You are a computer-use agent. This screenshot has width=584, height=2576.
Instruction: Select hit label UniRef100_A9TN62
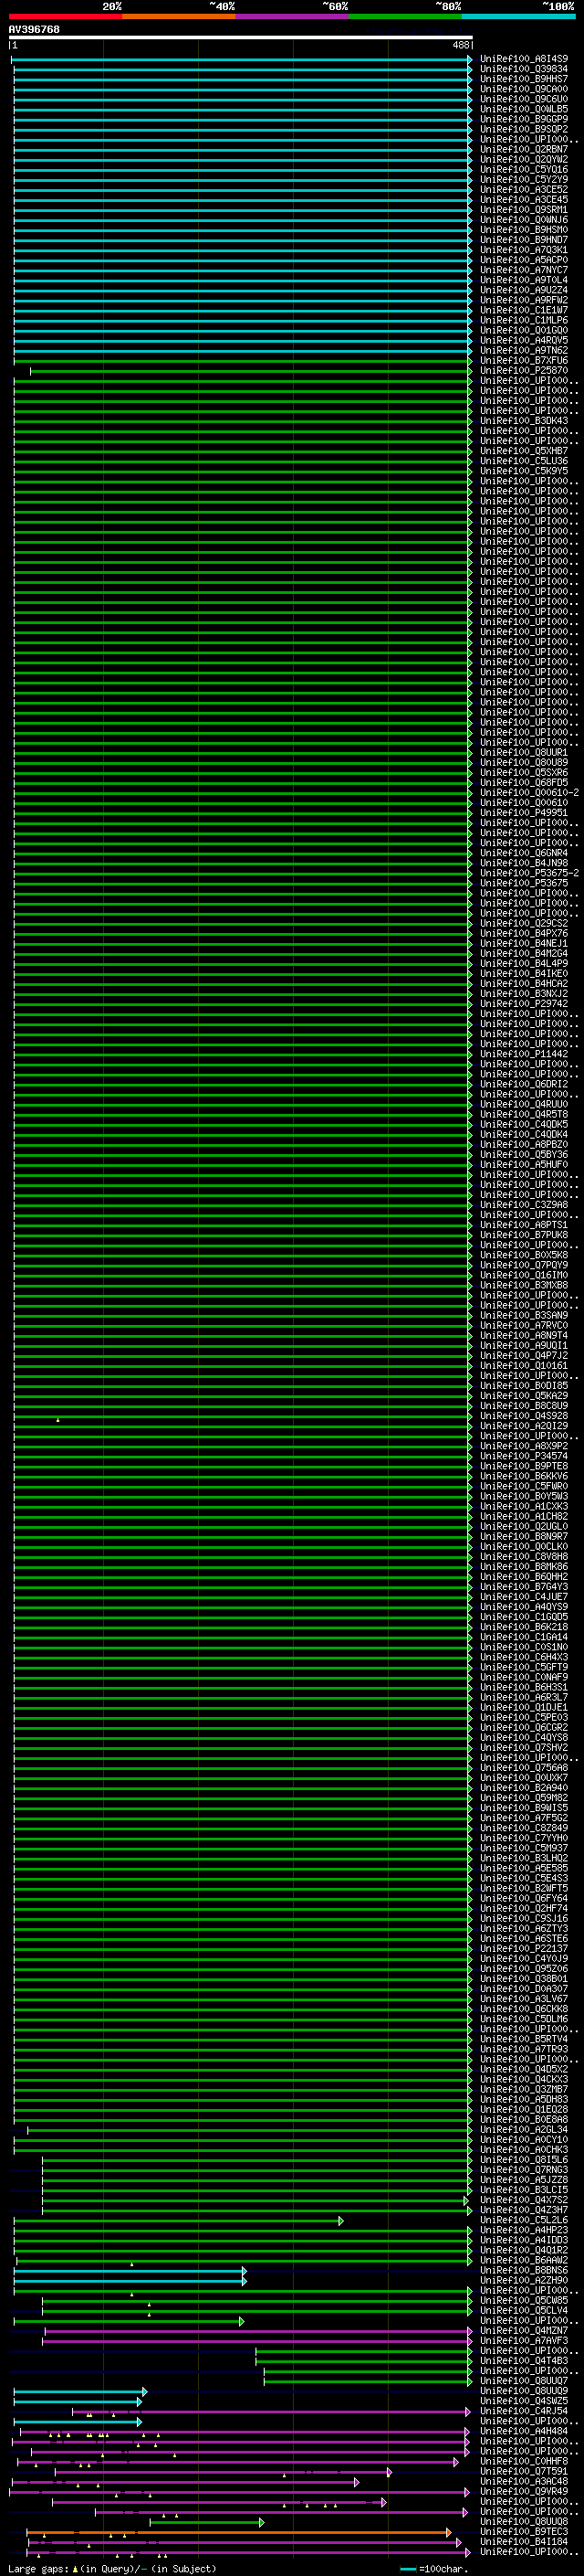coord(524,350)
